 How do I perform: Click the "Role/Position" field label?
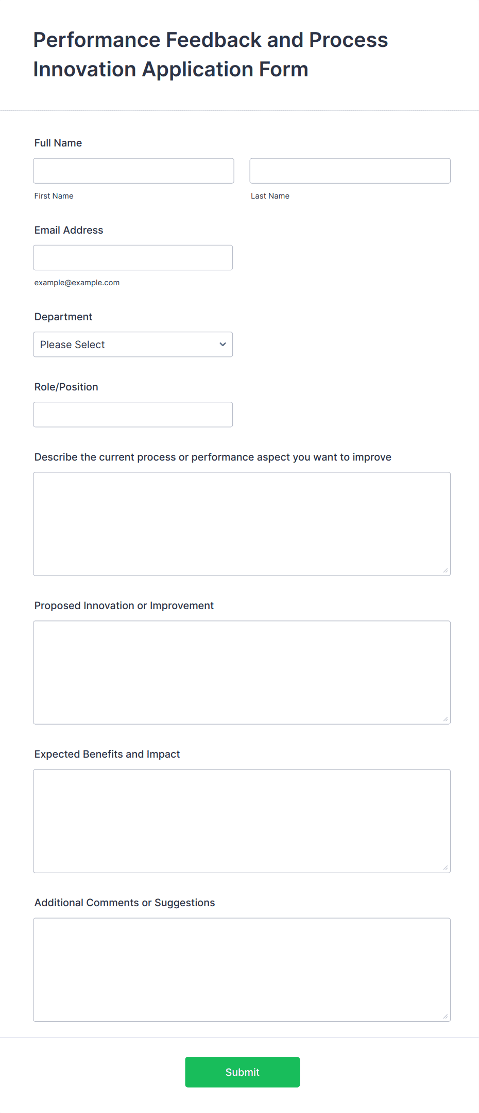[66, 387]
